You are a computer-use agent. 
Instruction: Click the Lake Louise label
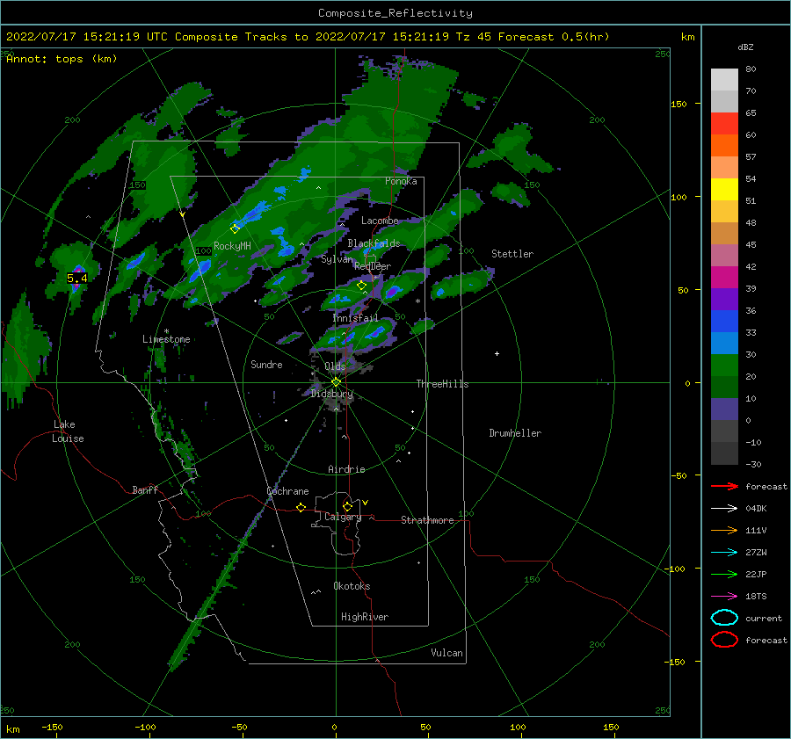pos(68,431)
